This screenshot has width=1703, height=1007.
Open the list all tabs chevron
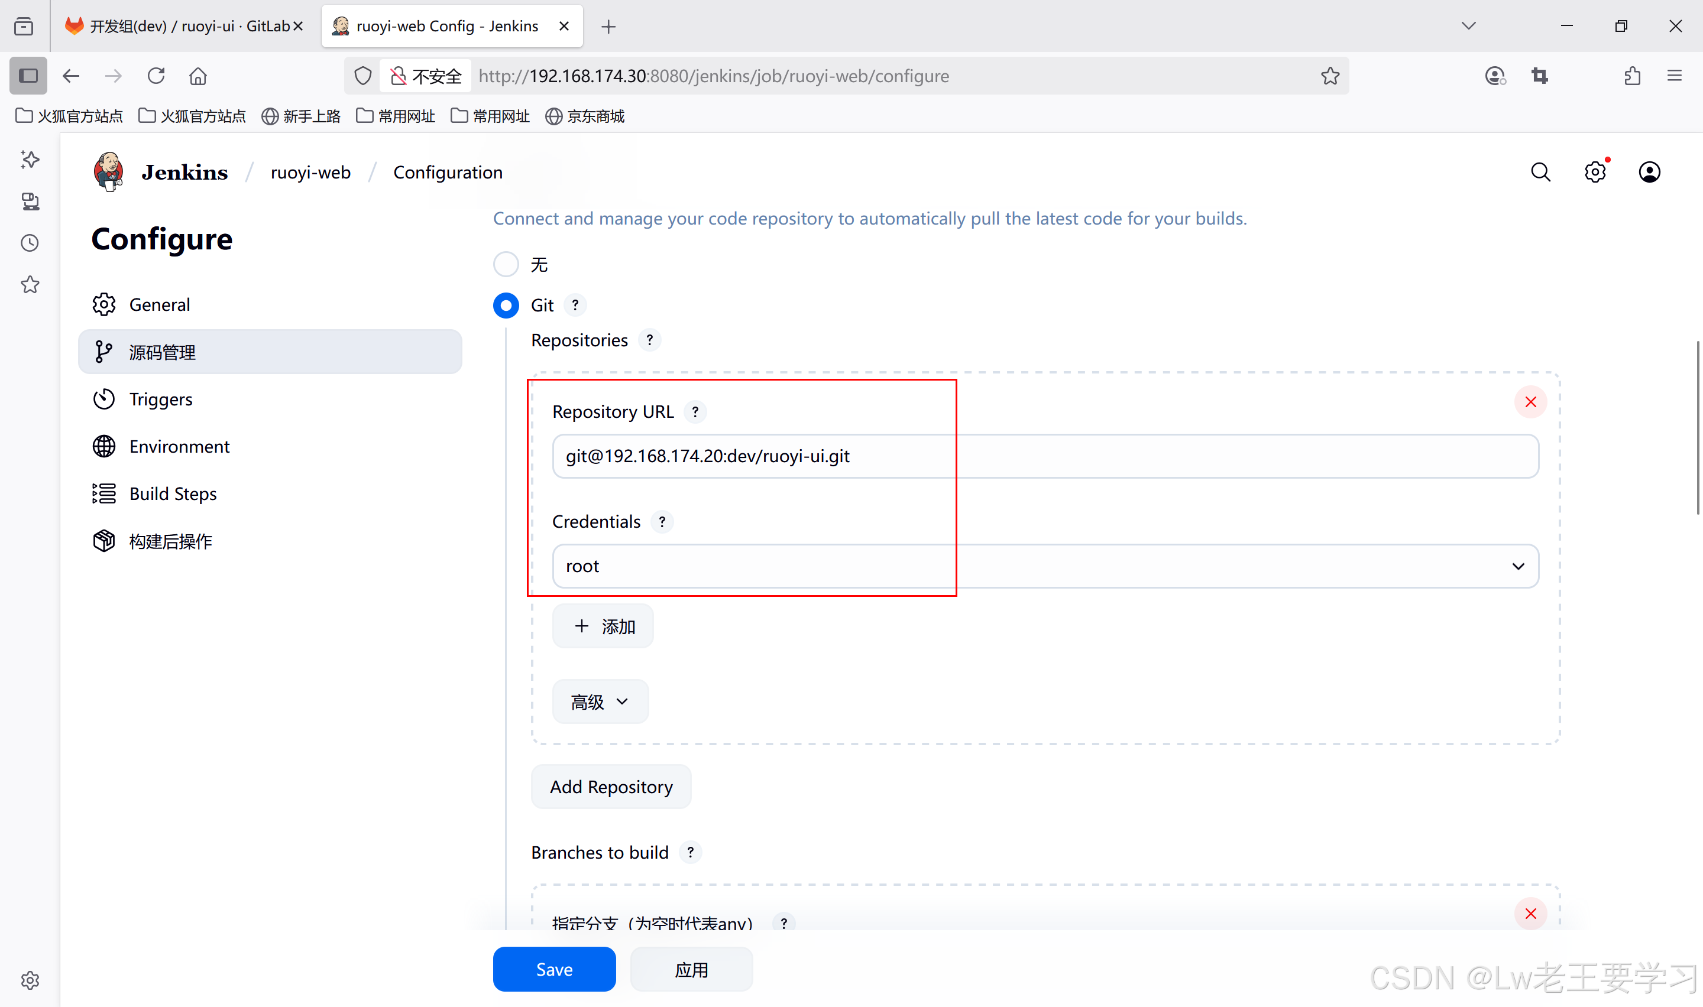(x=1468, y=27)
